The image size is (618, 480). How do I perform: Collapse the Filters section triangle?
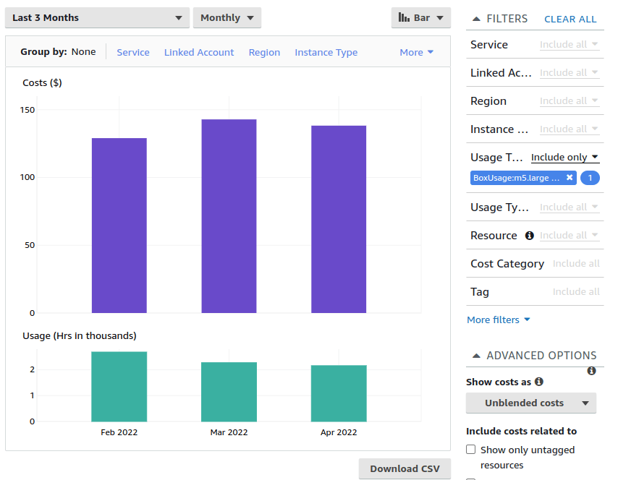[x=476, y=19]
